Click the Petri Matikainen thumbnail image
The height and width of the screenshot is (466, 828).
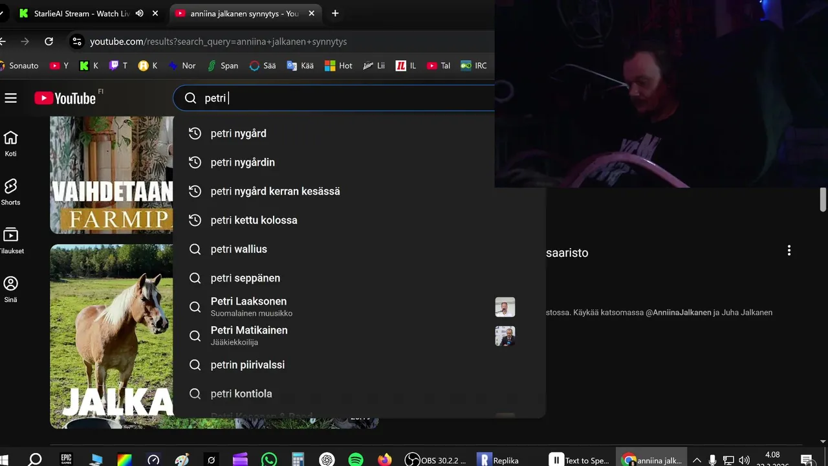pyautogui.click(x=505, y=336)
